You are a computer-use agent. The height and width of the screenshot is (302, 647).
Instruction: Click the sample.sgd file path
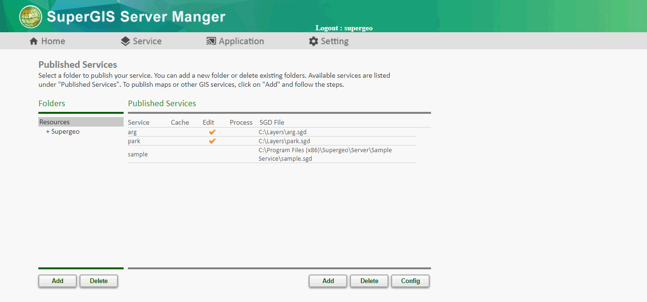(x=325, y=154)
